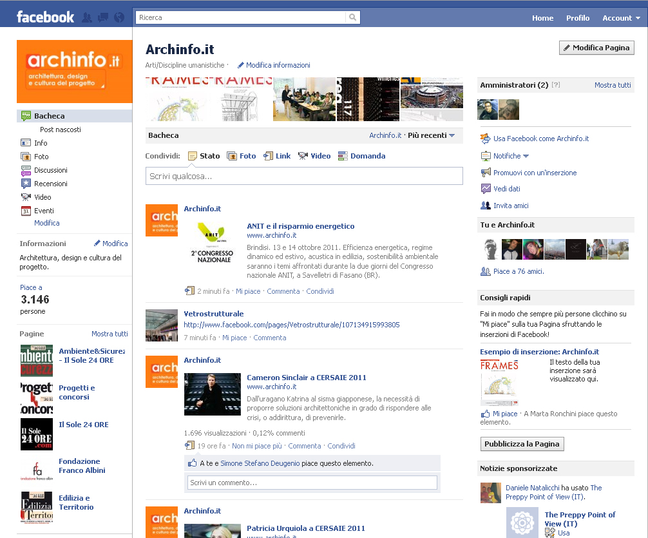Click Modifica beside Informazioni heading
Image resolution: width=648 pixels, height=538 pixels.
coord(111,244)
